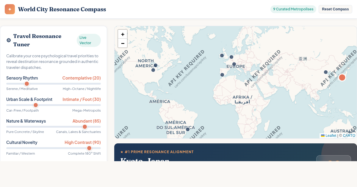Image resolution: width=357 pixels, height=187 pixels.
Task: Click the Serene / Meditative label
Action: [x=22, y=89]
